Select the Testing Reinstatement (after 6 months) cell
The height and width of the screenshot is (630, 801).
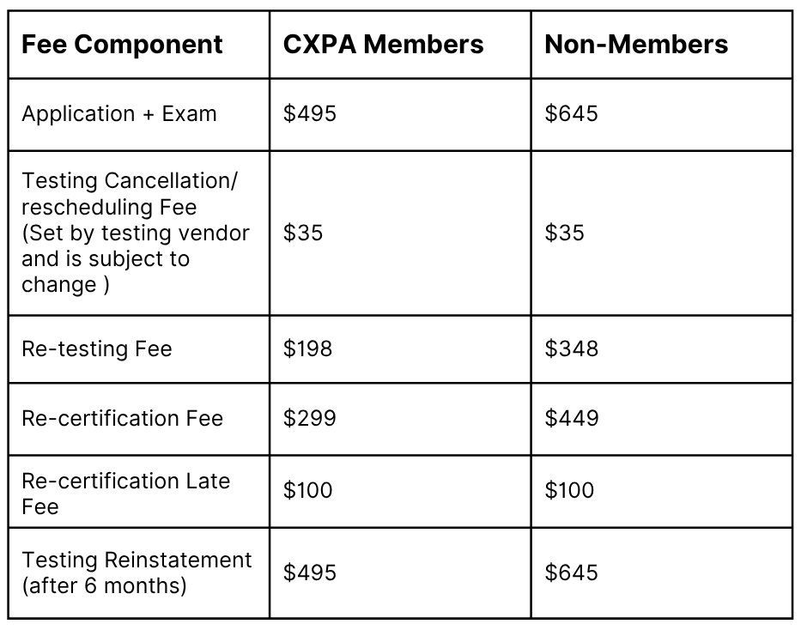point(137,572)
